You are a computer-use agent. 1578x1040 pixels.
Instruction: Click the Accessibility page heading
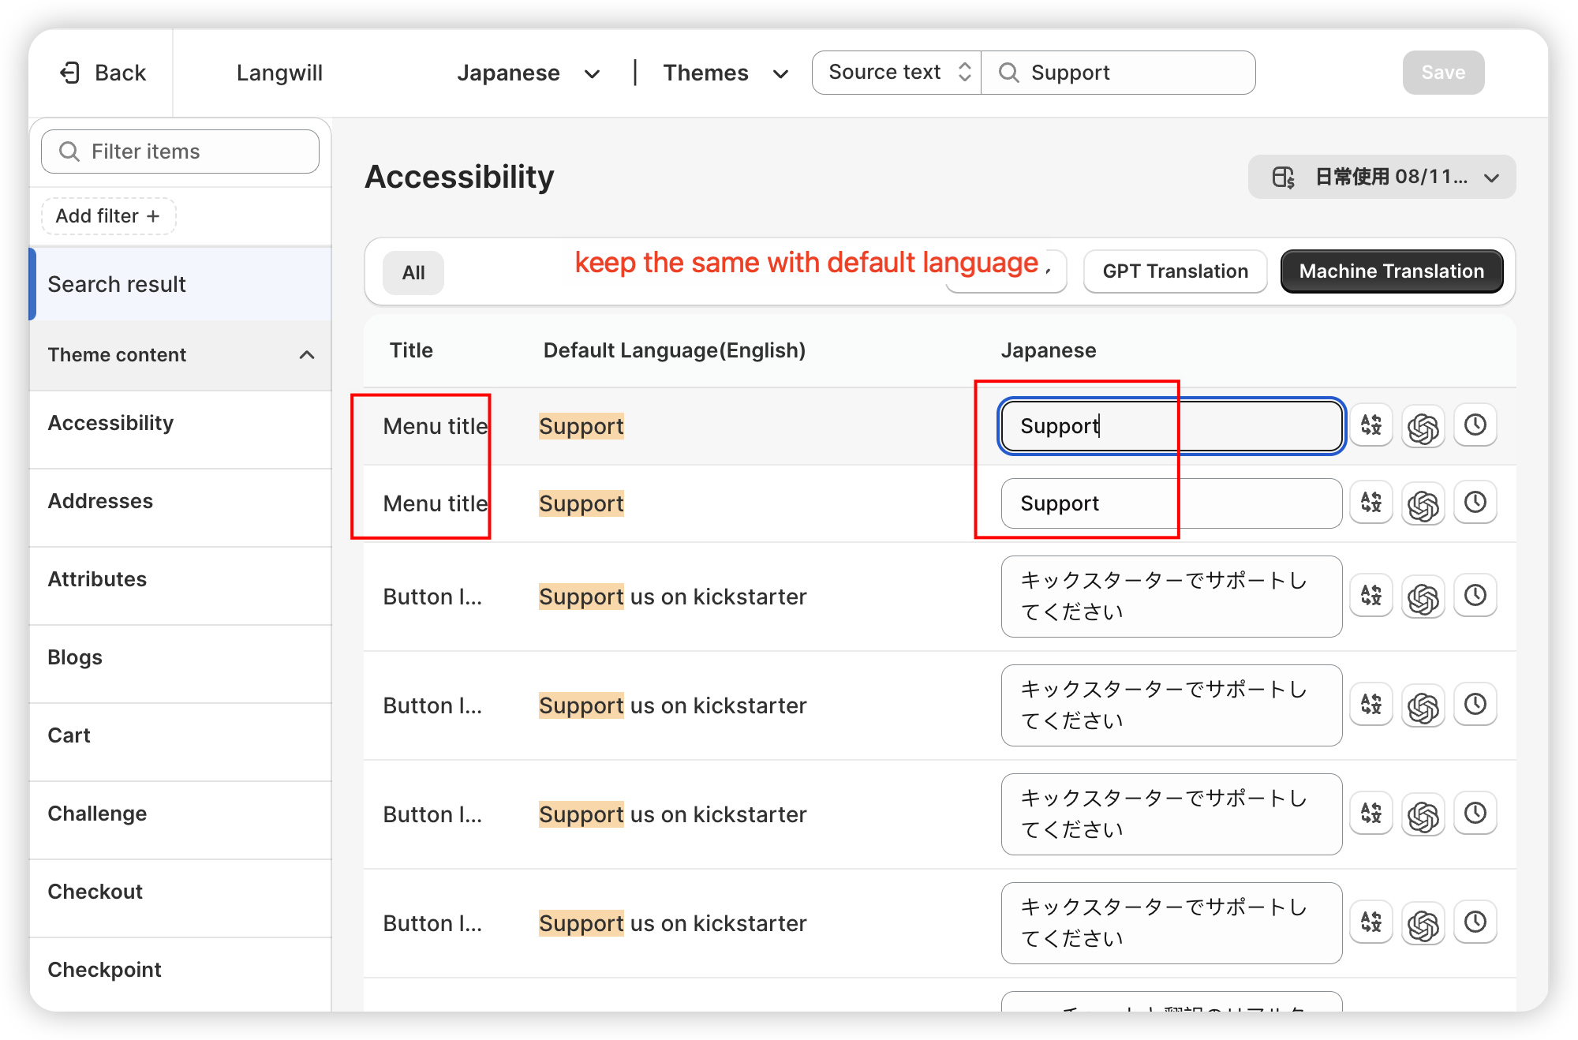pos(459,177)
